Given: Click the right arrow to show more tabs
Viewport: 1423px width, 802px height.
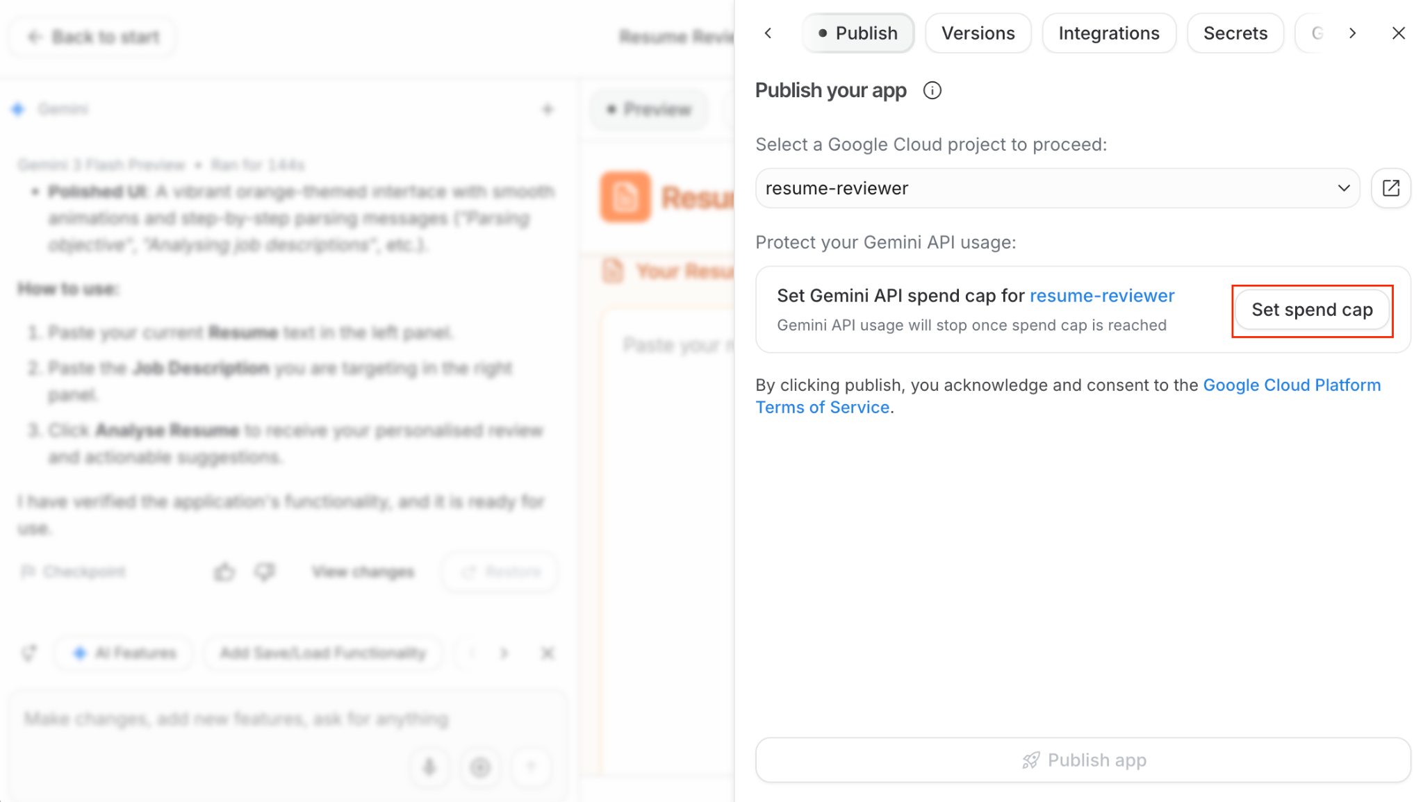Looking at the screenshot, I should (1352, 33).
